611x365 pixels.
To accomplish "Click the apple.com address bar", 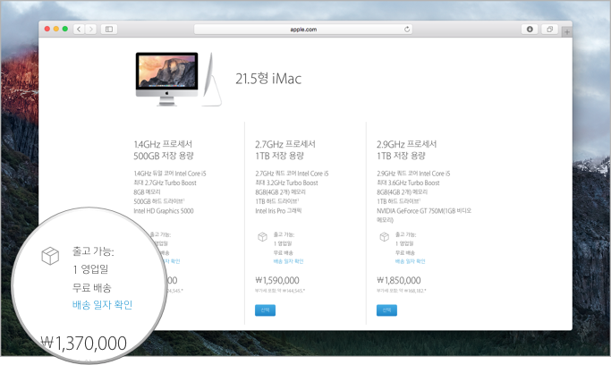I will click(303, 30).
